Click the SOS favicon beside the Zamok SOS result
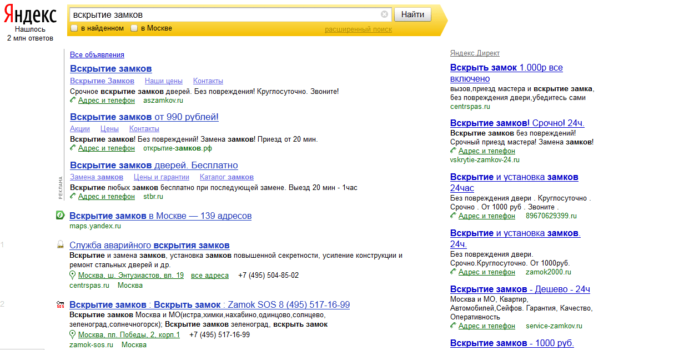674x350 pixels. (x=61, y=304)
